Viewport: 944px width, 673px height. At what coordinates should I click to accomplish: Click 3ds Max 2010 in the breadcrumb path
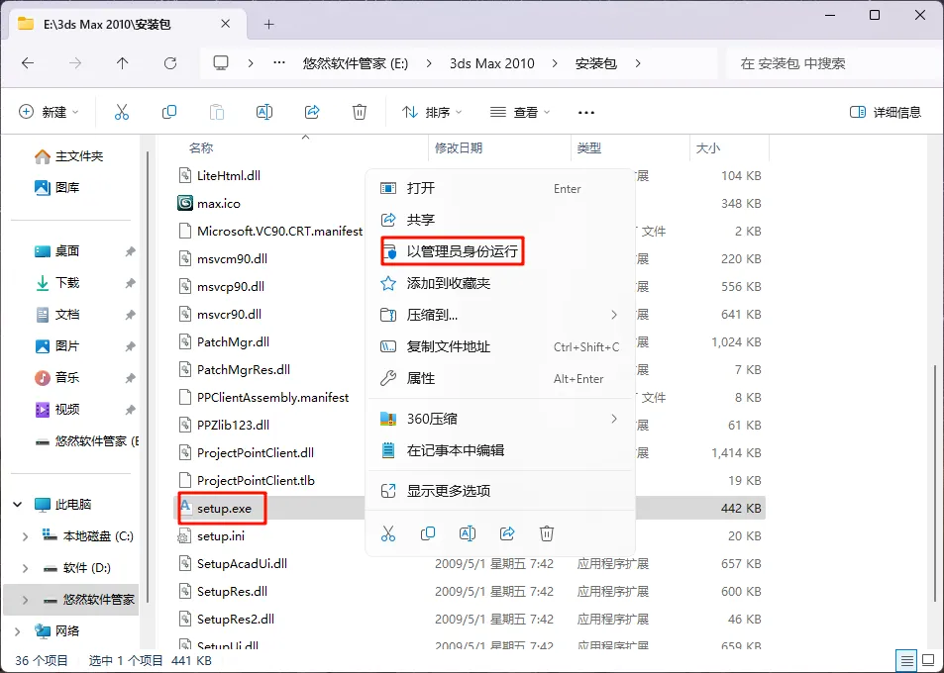click(x=492, y=63)
